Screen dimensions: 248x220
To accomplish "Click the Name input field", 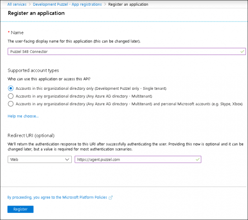I will click(127, 51).
